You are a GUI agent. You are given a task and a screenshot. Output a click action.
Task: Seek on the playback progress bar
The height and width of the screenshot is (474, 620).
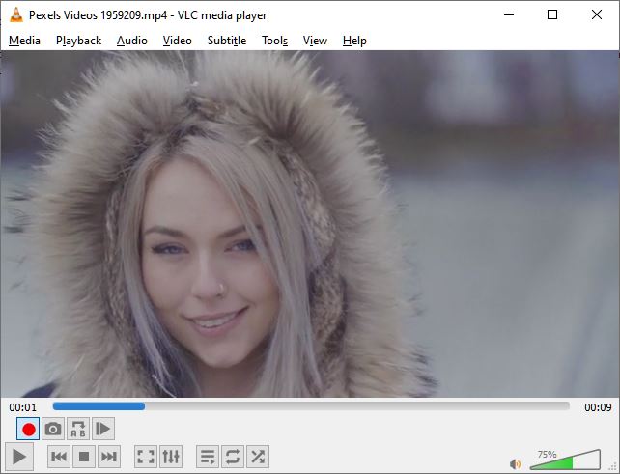tap(311, 406)
